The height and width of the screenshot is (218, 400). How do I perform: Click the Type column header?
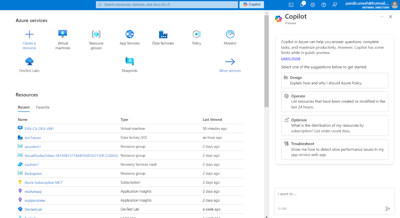(x=124, y=120)
